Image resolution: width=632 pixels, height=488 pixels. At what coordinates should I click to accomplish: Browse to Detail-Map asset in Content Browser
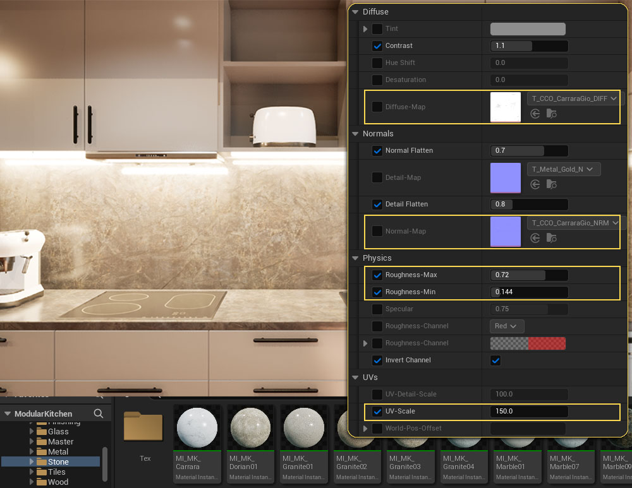point(552,184)
